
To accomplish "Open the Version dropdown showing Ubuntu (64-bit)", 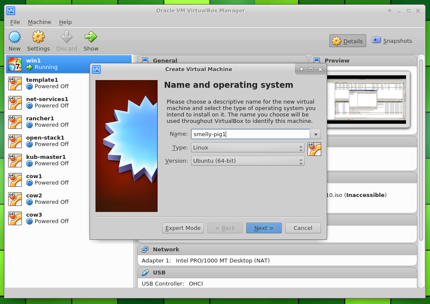I will tap(248, 161).
